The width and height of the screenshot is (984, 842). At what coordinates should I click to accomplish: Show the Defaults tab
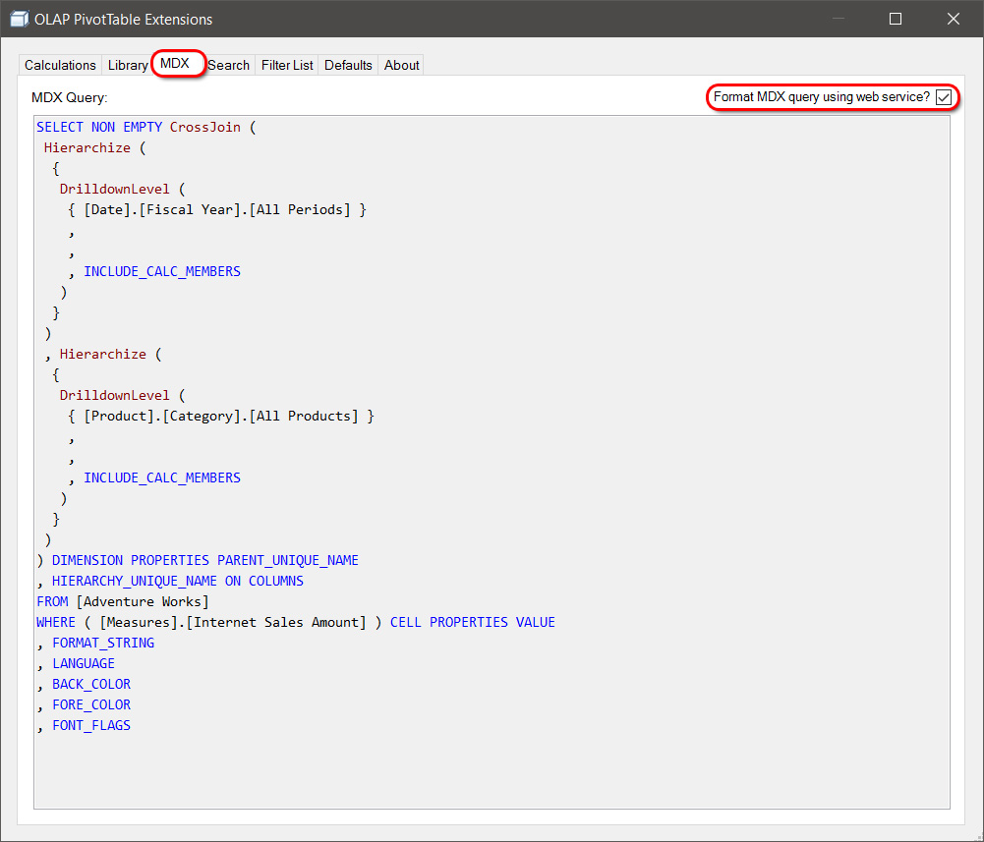click(348, 65)
